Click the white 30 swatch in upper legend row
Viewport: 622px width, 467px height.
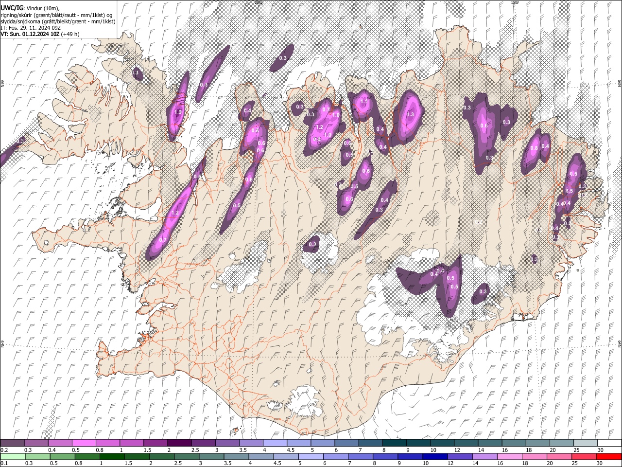(x=609, y=443)
